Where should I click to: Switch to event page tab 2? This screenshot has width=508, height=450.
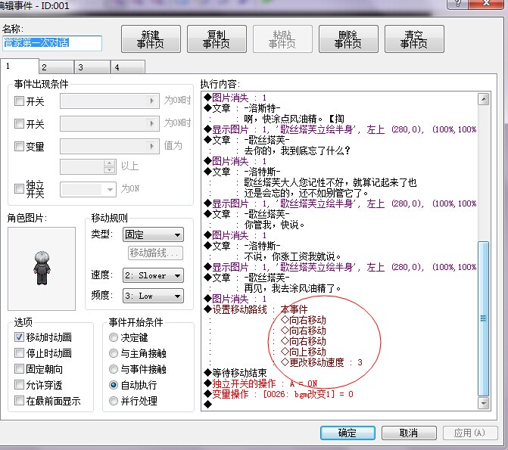(x=56, y=67)
